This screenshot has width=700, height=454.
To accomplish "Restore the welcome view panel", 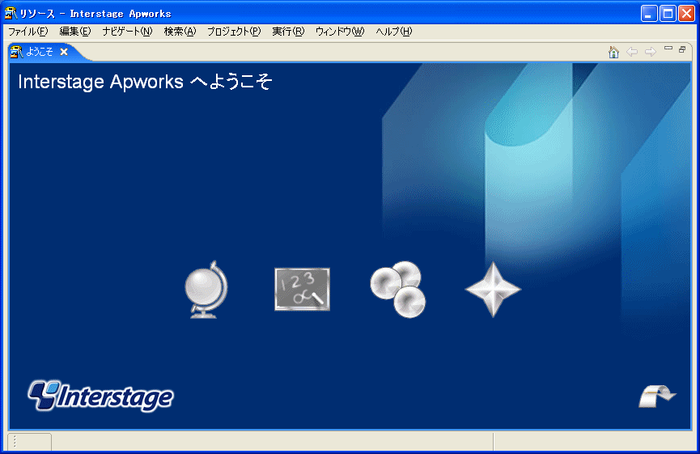I will [682, 49].
